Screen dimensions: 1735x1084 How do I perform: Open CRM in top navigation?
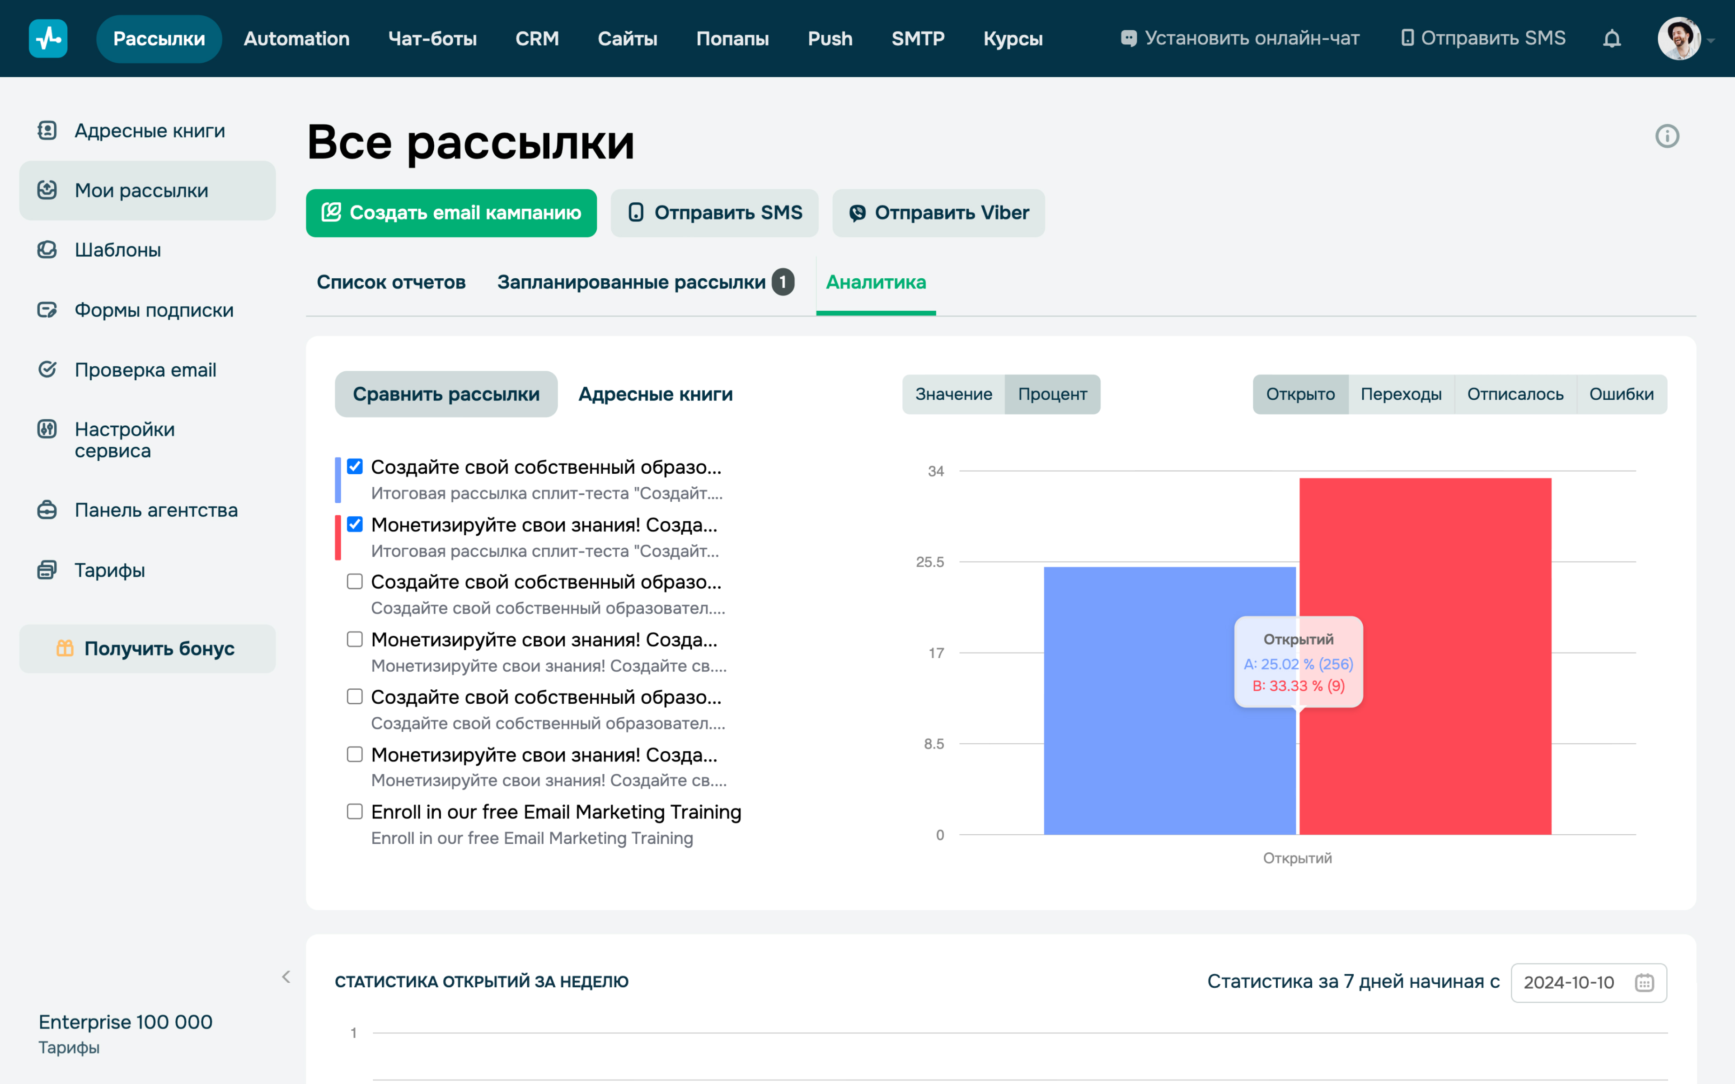click(x=537, y=39)
